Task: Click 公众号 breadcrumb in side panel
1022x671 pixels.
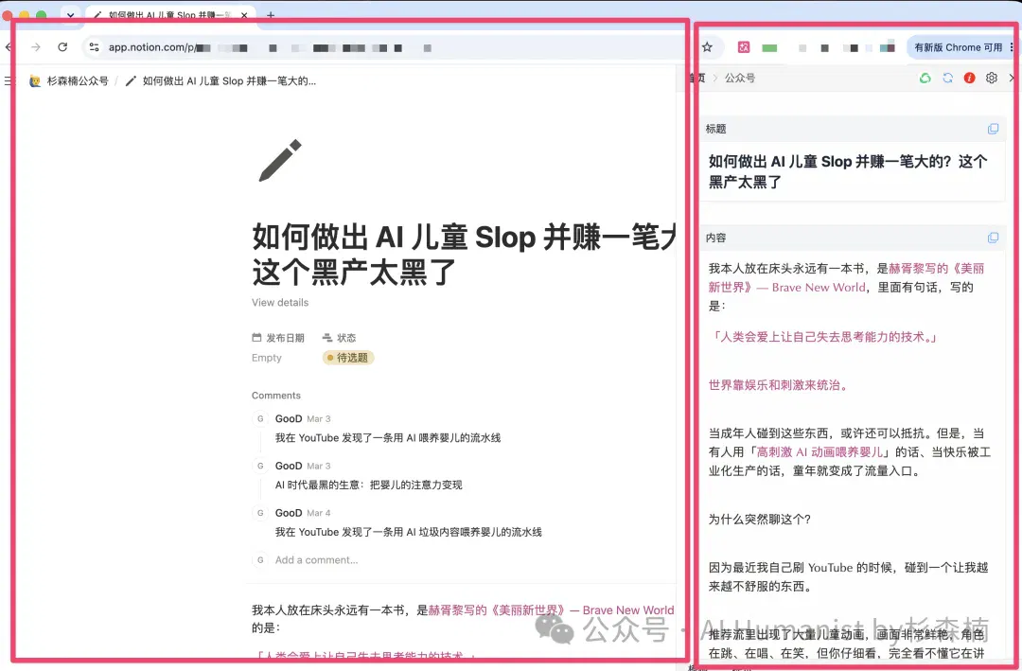Action: coord(740,78)
